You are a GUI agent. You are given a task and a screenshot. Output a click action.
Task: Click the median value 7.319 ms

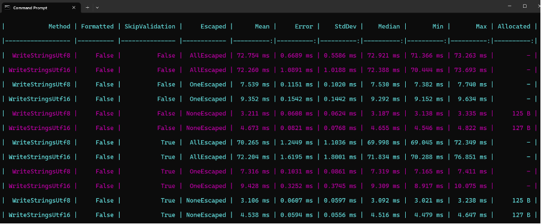pos(385,171)
